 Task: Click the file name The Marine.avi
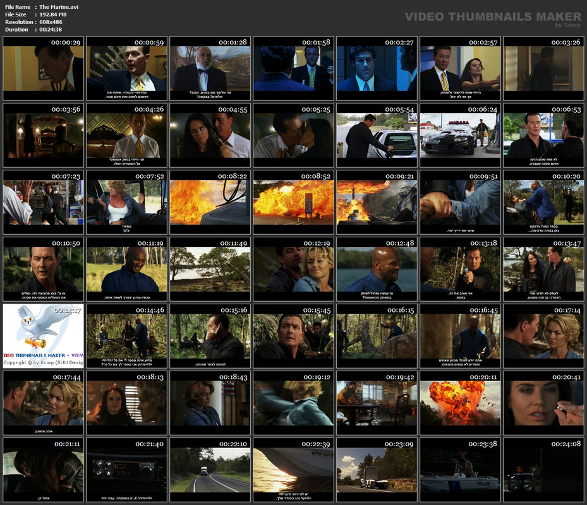click(x=59, y=7)
